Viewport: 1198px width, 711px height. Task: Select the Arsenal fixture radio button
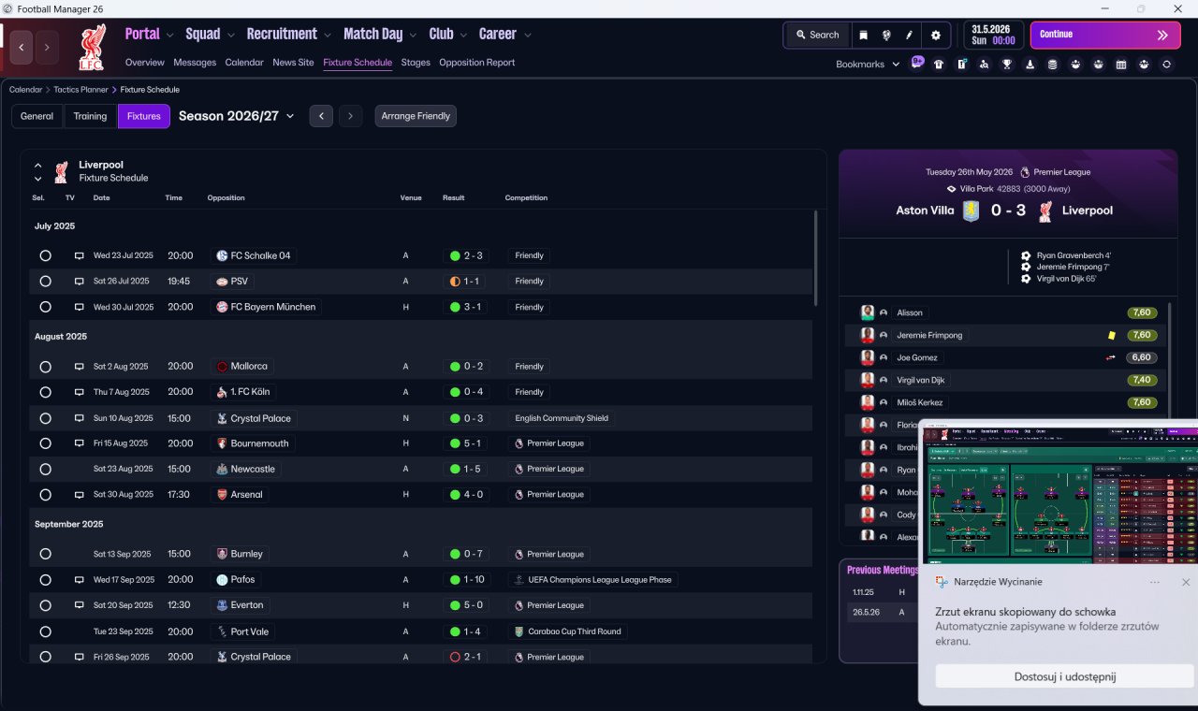[45, 494]
